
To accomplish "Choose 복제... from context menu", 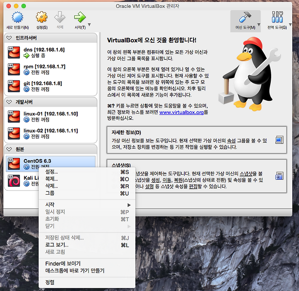I will pos(87,179).
